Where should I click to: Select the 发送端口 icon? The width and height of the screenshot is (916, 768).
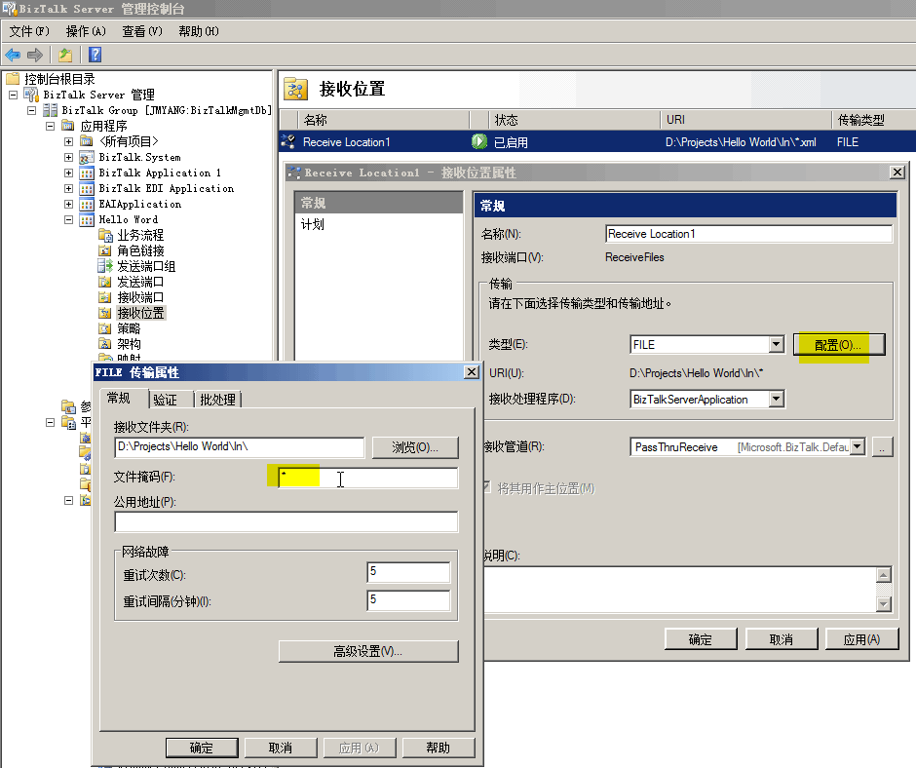pos(105,282)
